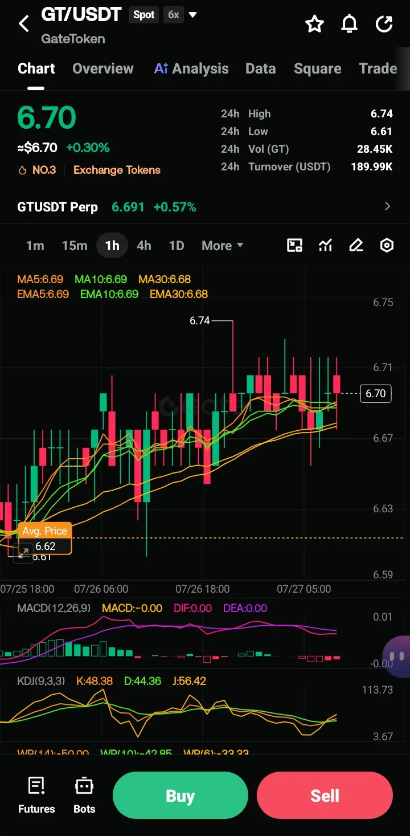Select the drawing pencil tool
410x836 pixels.
(x=356, y=246)
